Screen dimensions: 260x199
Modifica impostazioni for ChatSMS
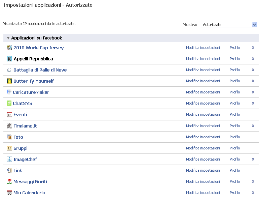pyautogui.click(x=203, y=104)
